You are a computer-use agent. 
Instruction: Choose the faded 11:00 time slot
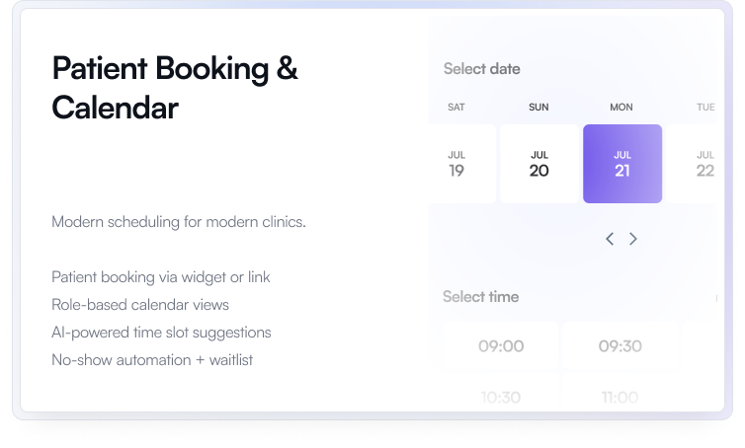[621, 397]
